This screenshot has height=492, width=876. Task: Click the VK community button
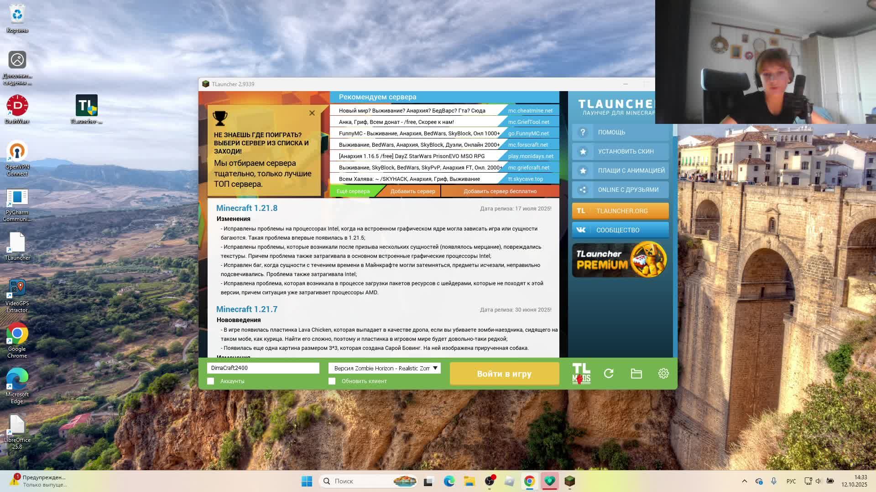(620, 230)
